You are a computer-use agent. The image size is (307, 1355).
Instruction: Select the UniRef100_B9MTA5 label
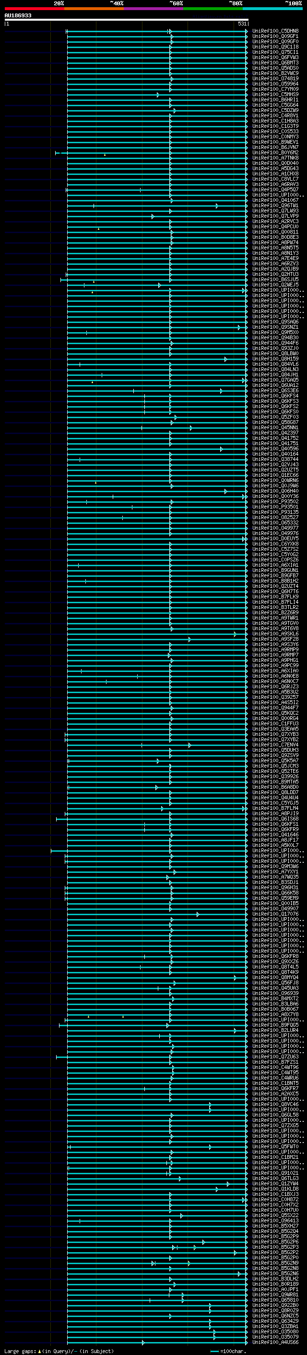point(275,782)
